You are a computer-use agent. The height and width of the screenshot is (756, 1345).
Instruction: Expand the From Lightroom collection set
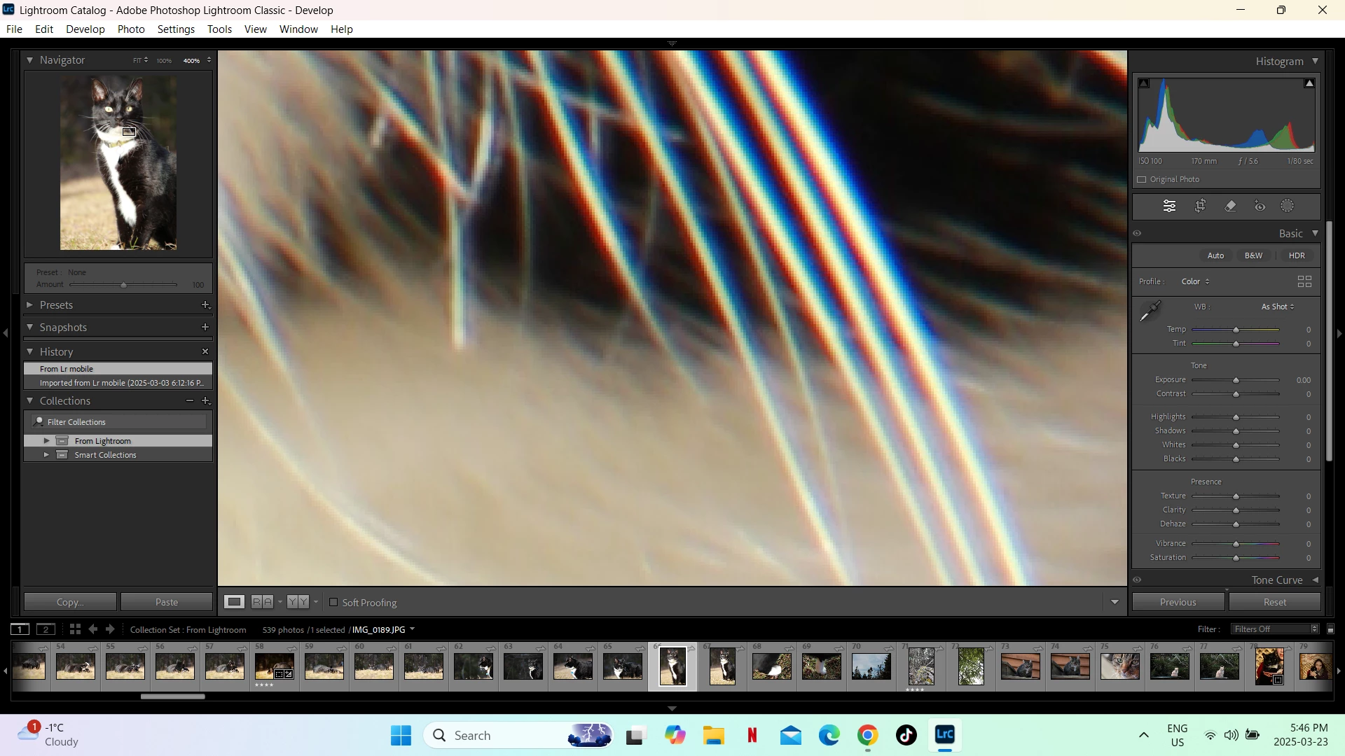tap(46, 441)
